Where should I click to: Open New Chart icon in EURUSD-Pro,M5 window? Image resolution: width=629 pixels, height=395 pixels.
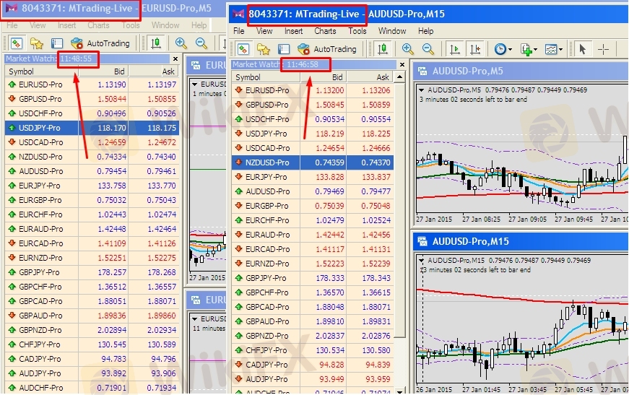pos(17,43)
